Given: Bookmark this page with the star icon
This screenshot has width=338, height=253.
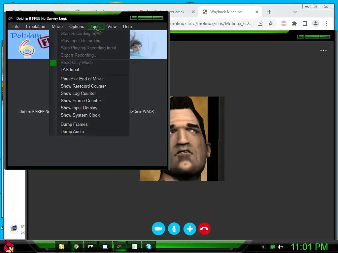Looking at the screenshot, I should coord(271,23).
